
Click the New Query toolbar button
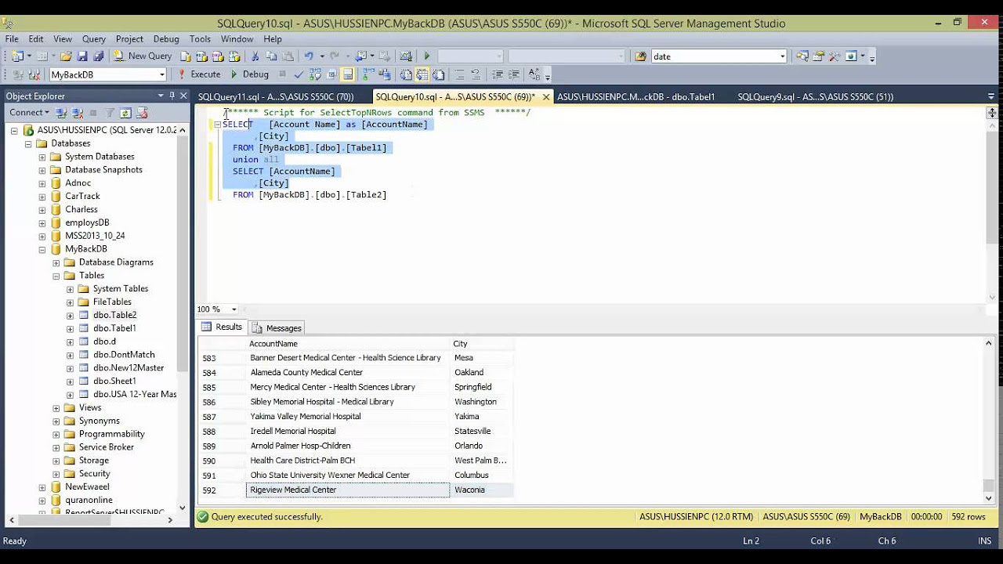pos(143,56)
